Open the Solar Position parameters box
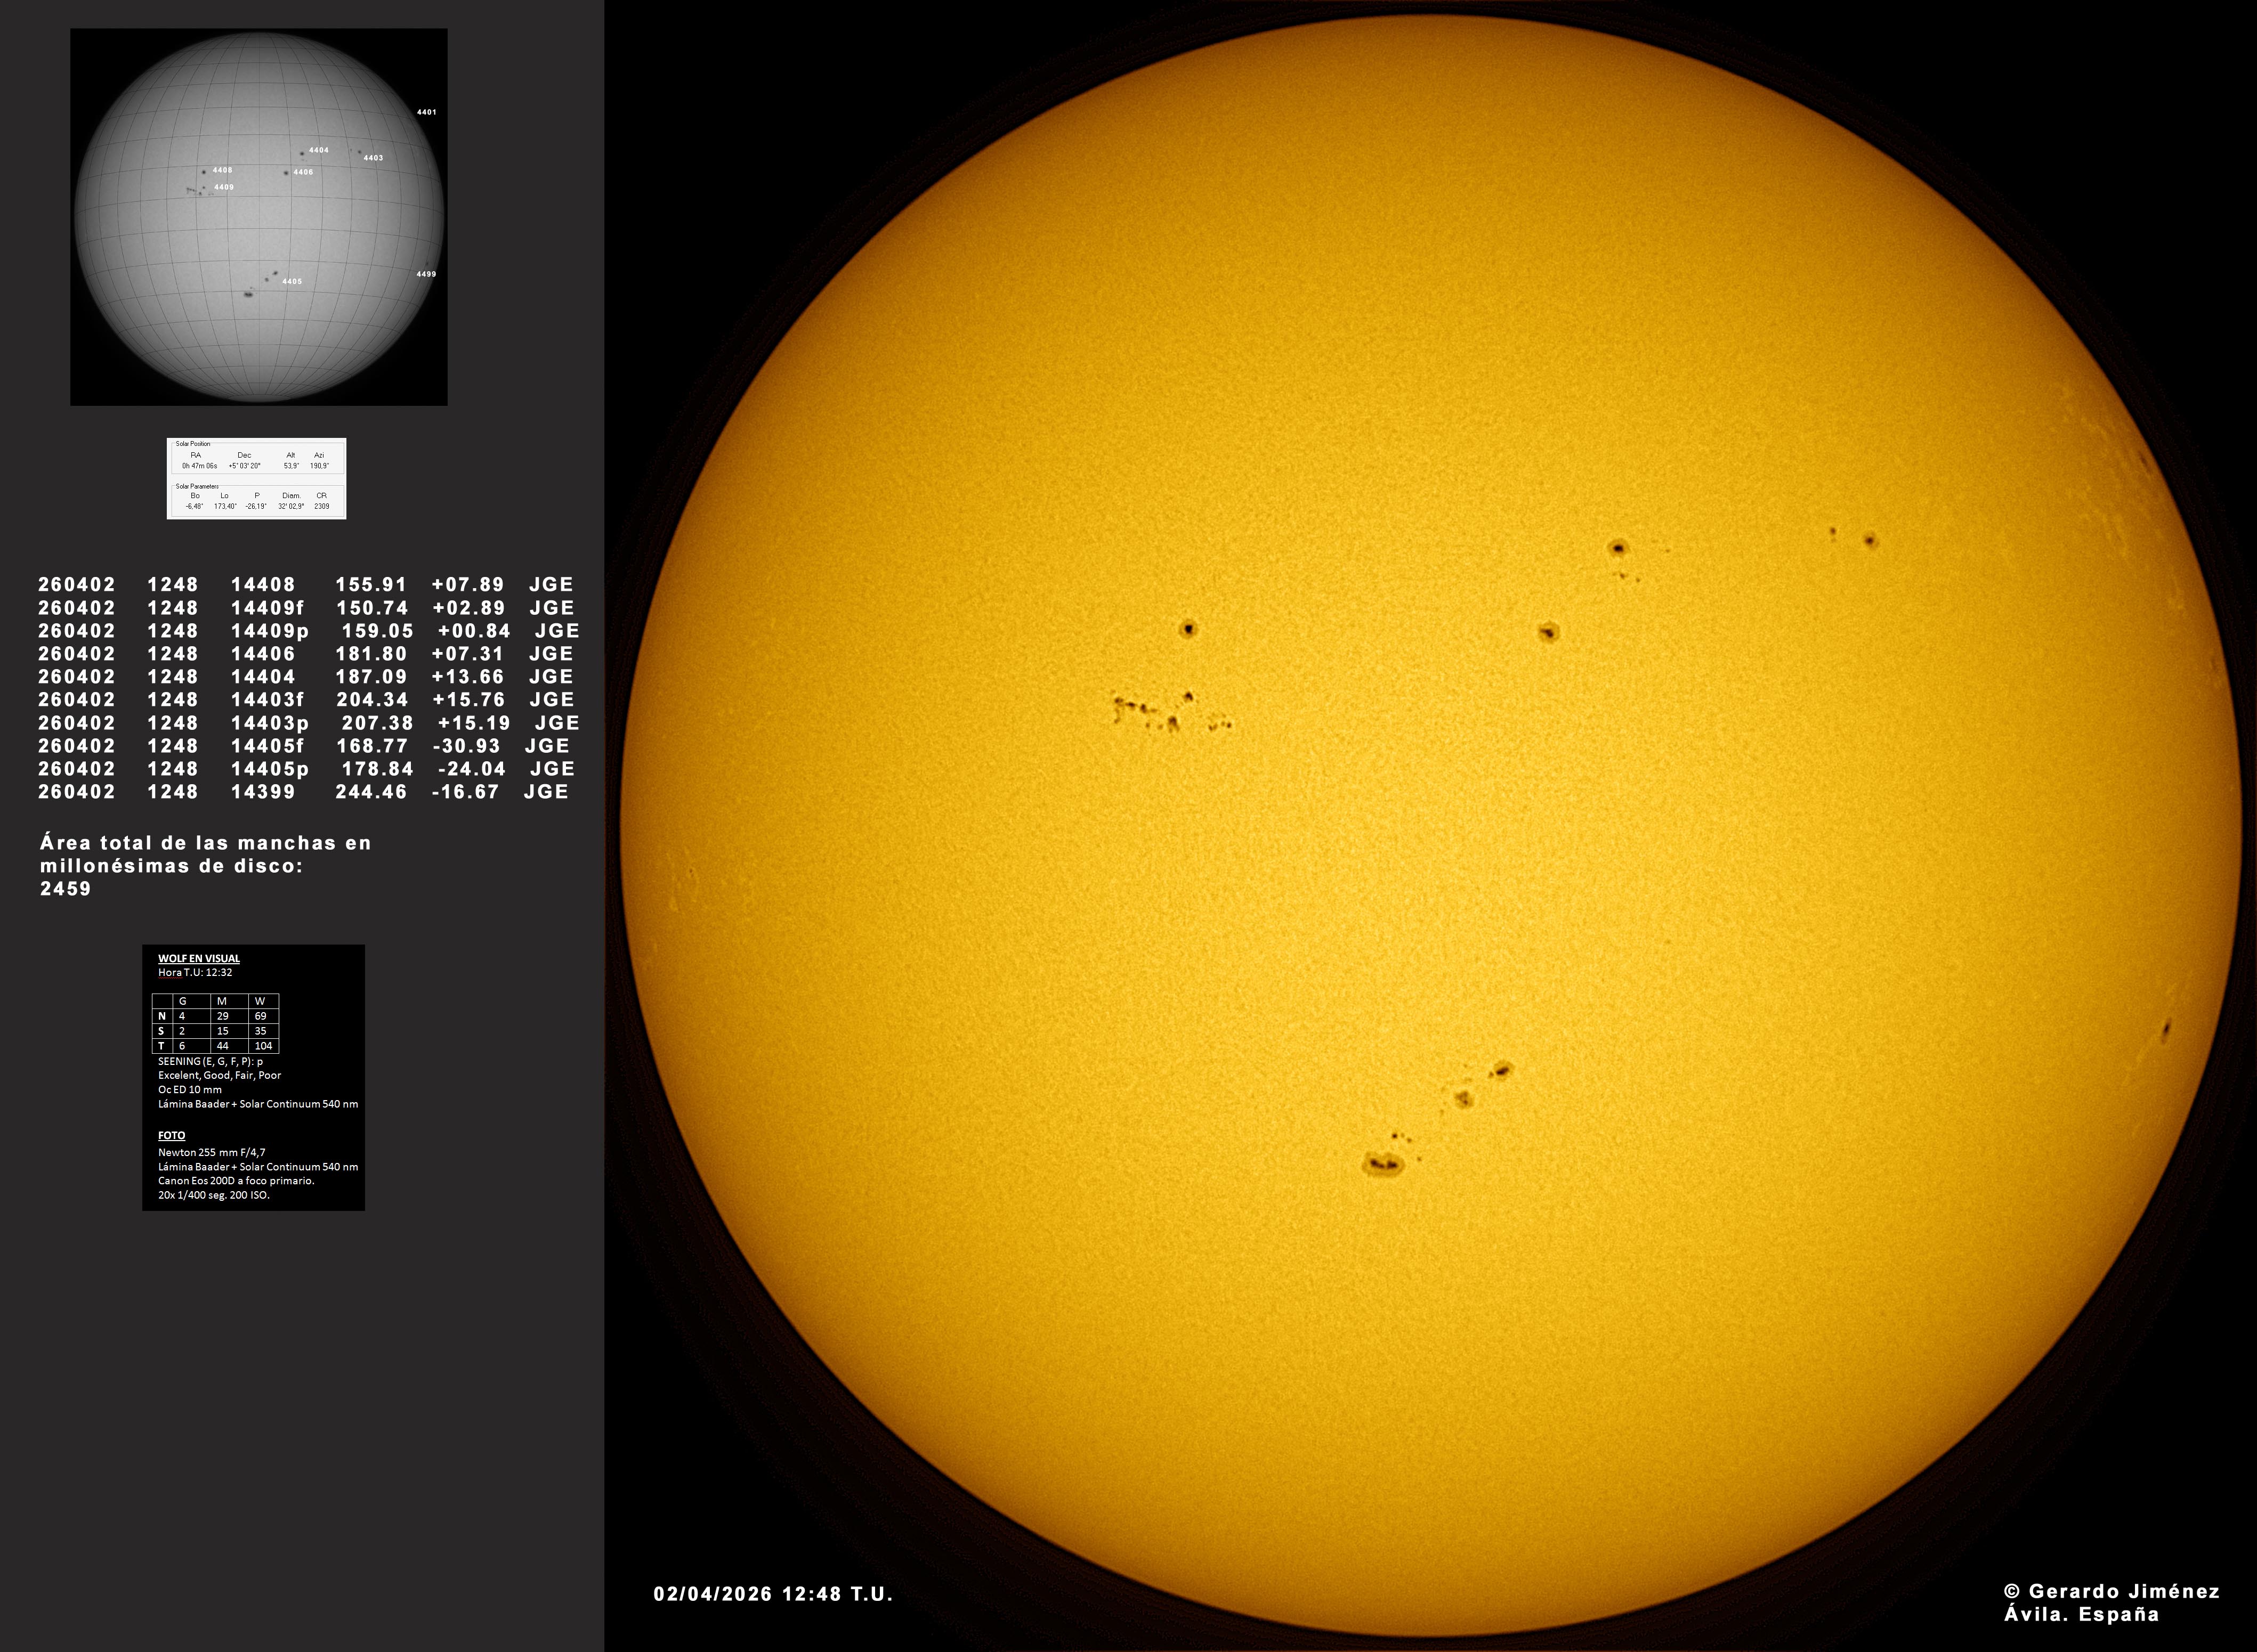This screenshot has height=1652, width=2257. tap(256, 478)
